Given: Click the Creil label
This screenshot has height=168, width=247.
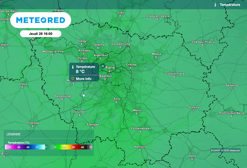Looking at the screenshot, I should pos(121,13).
